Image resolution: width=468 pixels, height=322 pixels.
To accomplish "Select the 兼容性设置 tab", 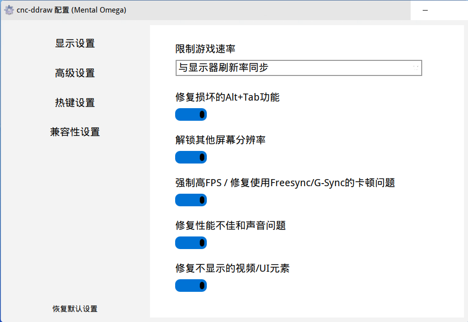I will (75, 132).
